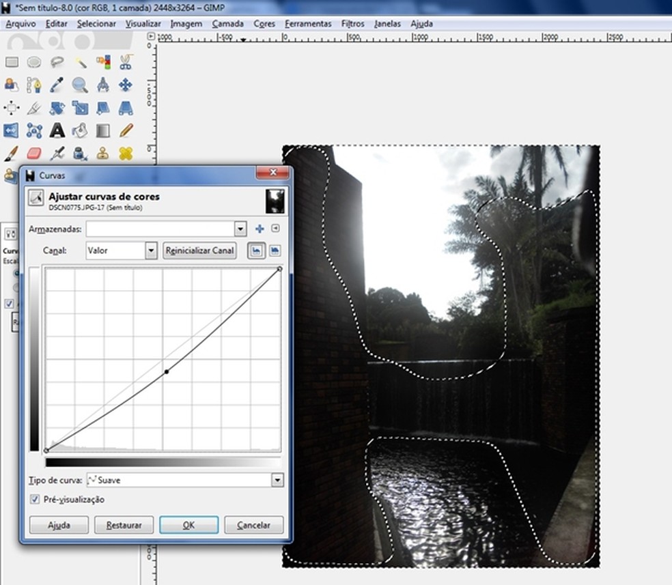The image size is (672, 585).
Task: Toggle the Pré-visualização checkbox
Action: point(35,500)
